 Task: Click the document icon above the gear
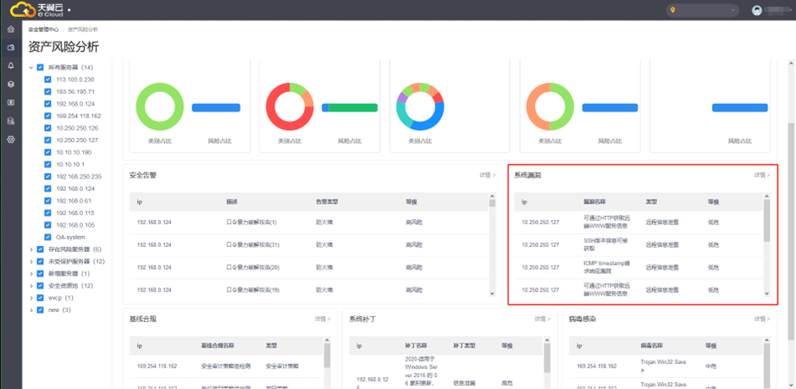coord(11,120)
